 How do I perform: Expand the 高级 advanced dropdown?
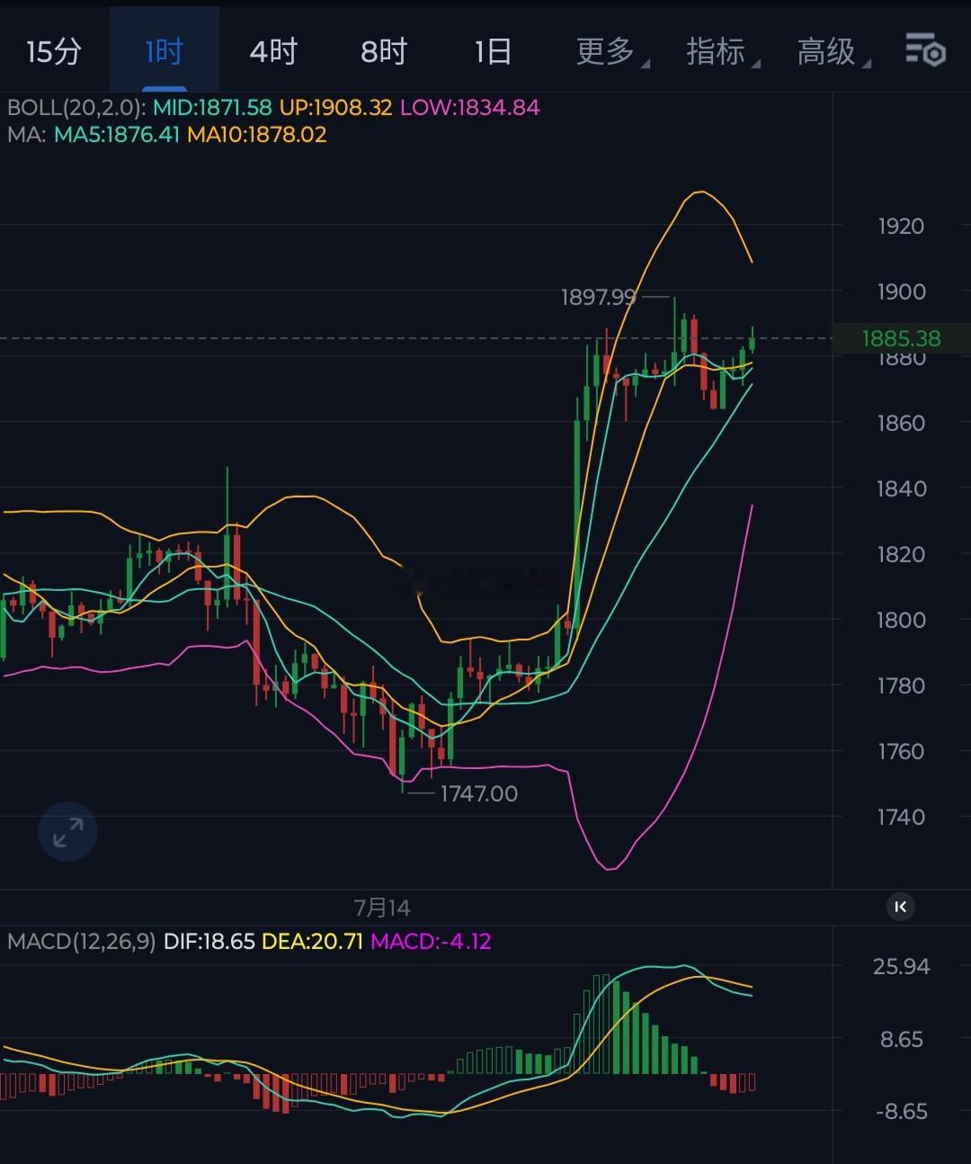(833, 51)
